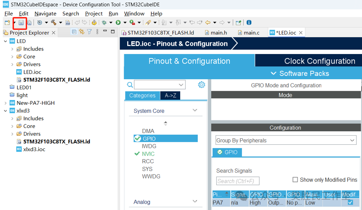362x210 pixels.
Task: Select the Pinout & Configuration tab
Action: tap(189, 61)
